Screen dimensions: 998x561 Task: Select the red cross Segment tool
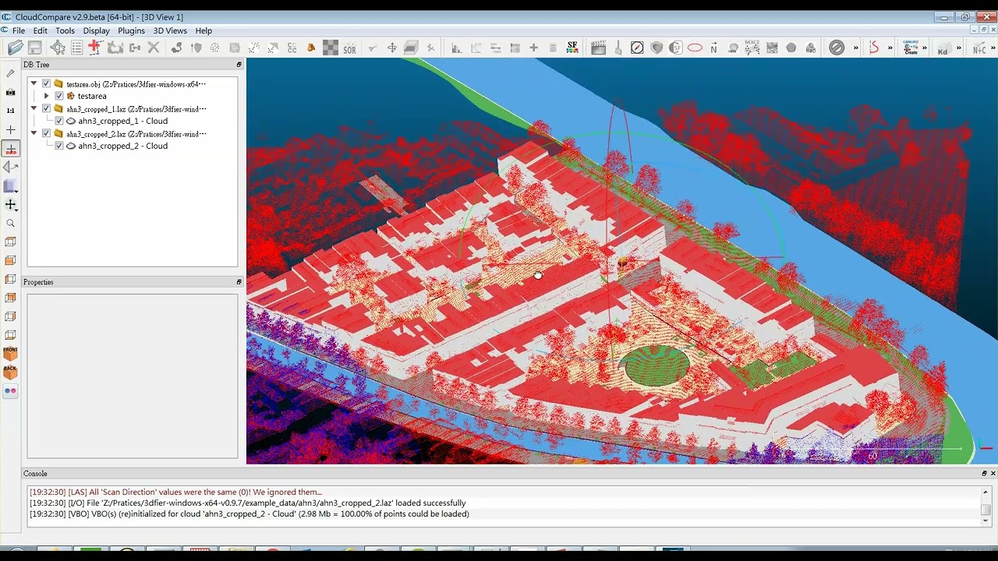(94, 48)
